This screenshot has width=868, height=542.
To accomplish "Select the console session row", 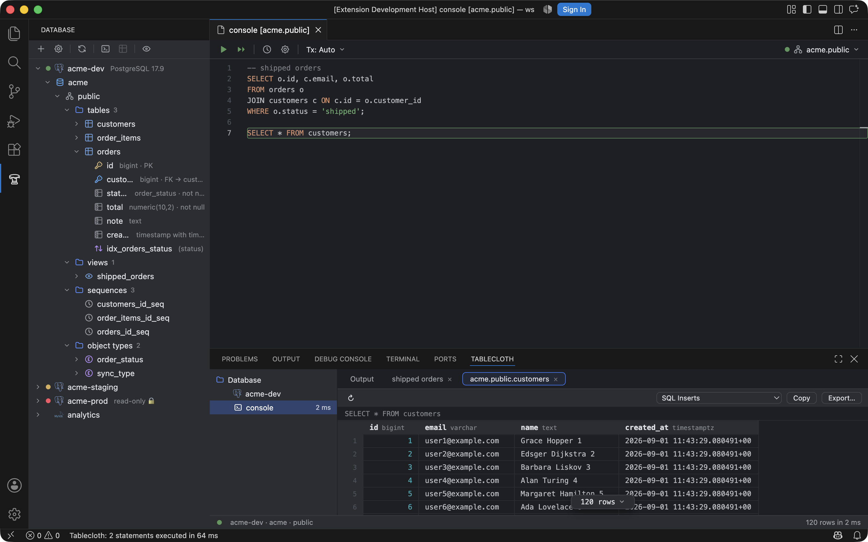I will pyautogui.click(x=273, y=408).
